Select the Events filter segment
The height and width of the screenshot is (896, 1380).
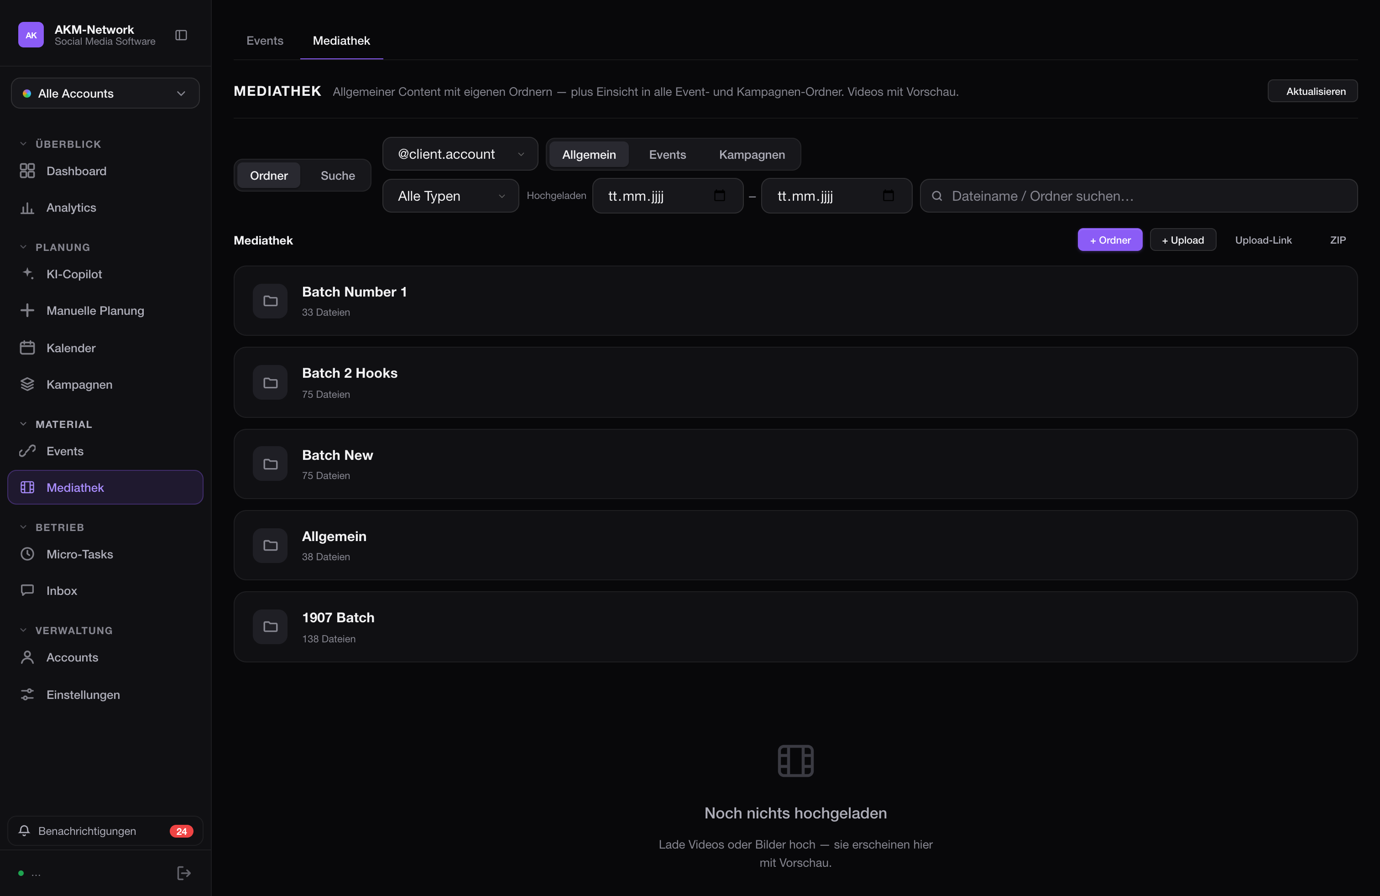click(x=667, y=155)
